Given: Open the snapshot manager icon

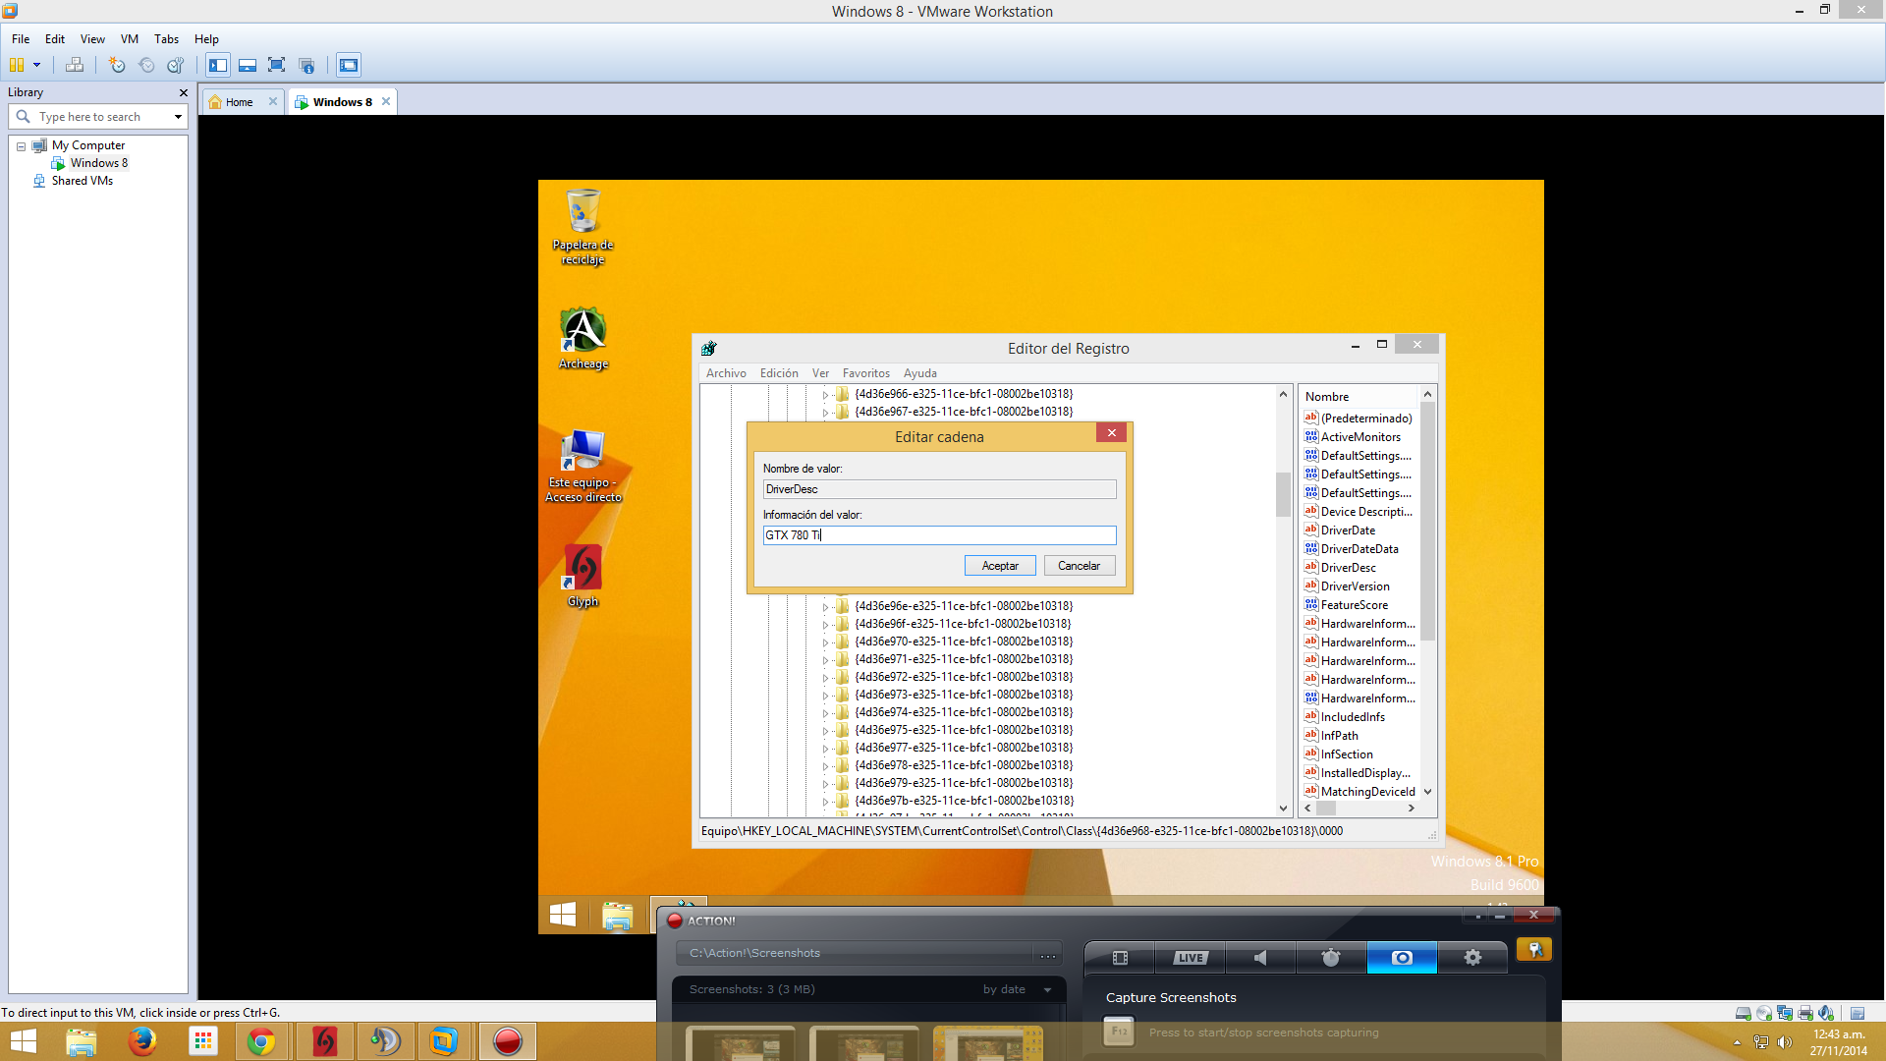Looking at the screenshot, I should pyautogui.click(x=176, y=65).
